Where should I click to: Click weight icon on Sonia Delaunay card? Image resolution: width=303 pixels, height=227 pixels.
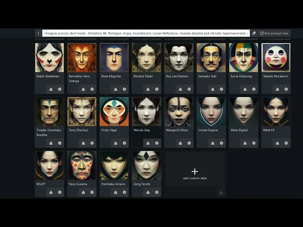tap(245, 89)
